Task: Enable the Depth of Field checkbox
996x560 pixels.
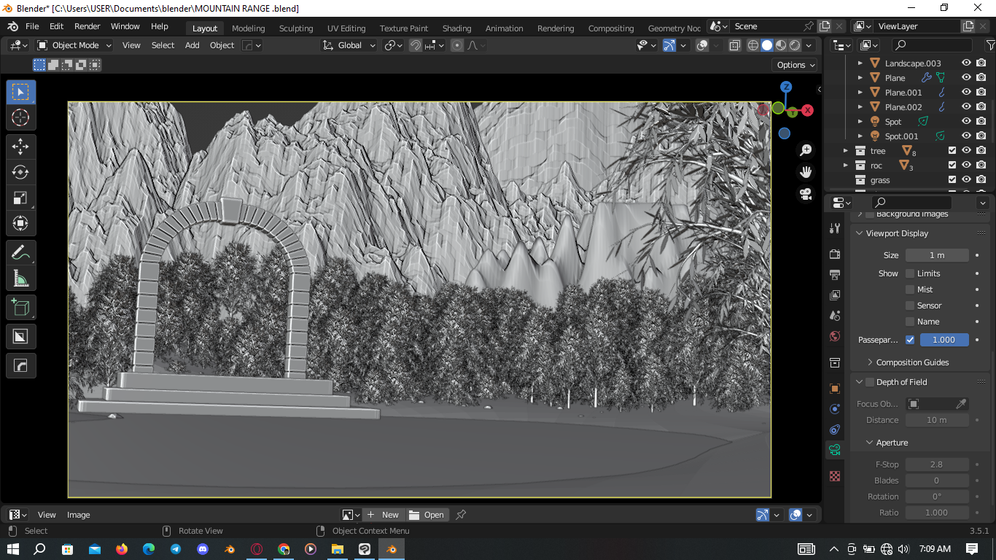Action: (x=869, y=382)
